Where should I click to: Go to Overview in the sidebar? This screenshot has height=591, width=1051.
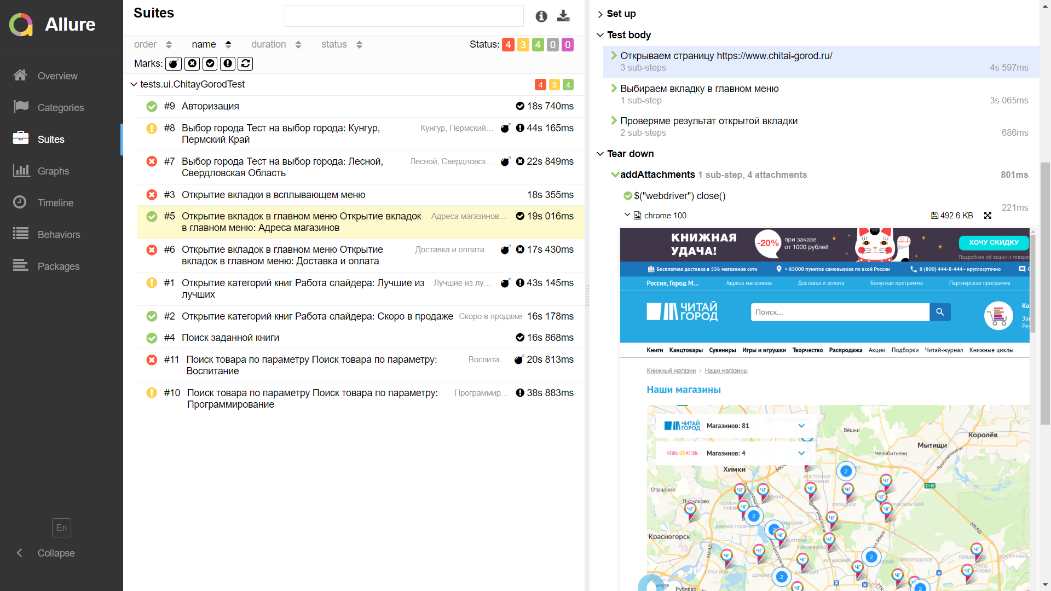click(x=57, y=76)
